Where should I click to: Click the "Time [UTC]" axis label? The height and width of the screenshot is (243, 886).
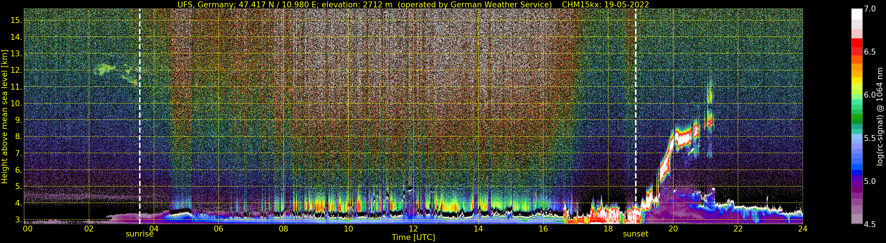click(x=413, y=237)
